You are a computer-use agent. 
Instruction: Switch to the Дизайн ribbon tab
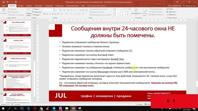[x=29, y=6]
